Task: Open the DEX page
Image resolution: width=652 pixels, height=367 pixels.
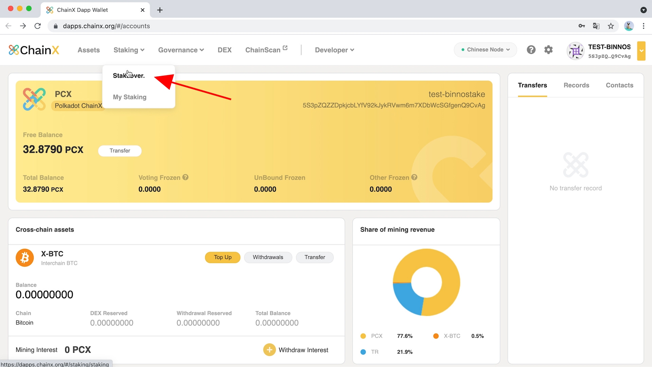Action: (x=224, y=50)
